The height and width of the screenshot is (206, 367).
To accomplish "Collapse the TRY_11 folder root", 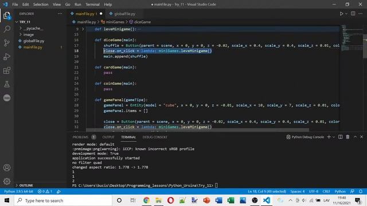I will pos(17,22).
